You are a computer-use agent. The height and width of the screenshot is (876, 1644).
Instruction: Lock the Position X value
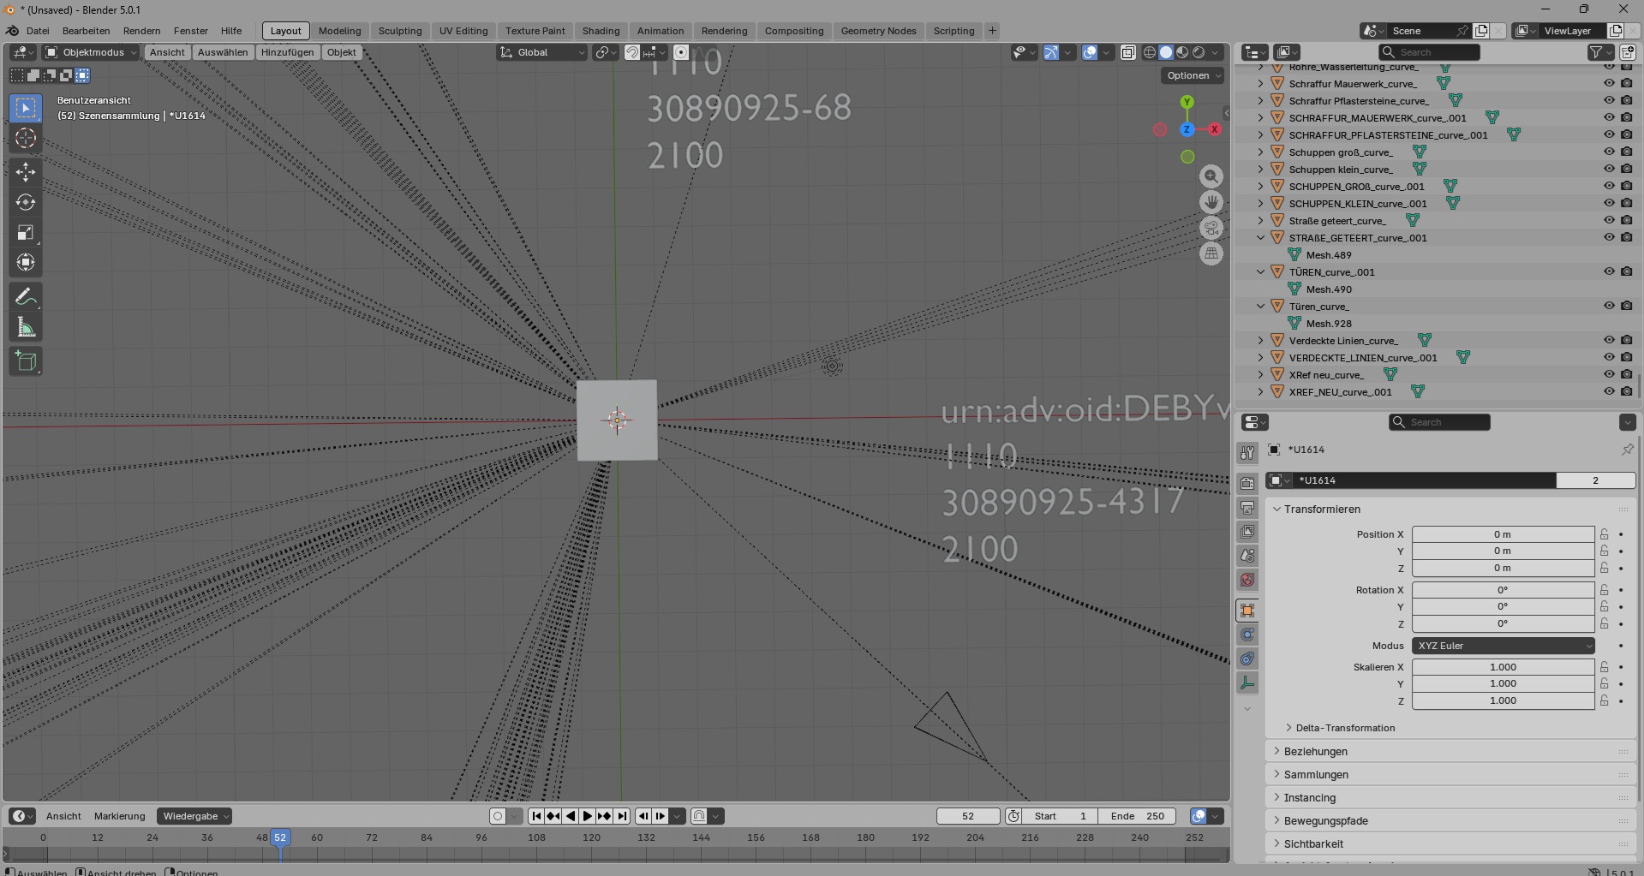click(1604, 534)
